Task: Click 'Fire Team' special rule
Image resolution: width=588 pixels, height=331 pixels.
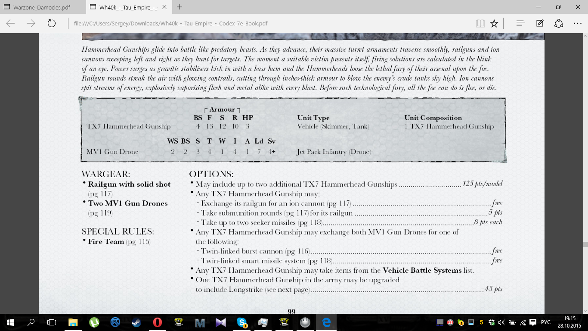Action: click(x=106, y=241)
